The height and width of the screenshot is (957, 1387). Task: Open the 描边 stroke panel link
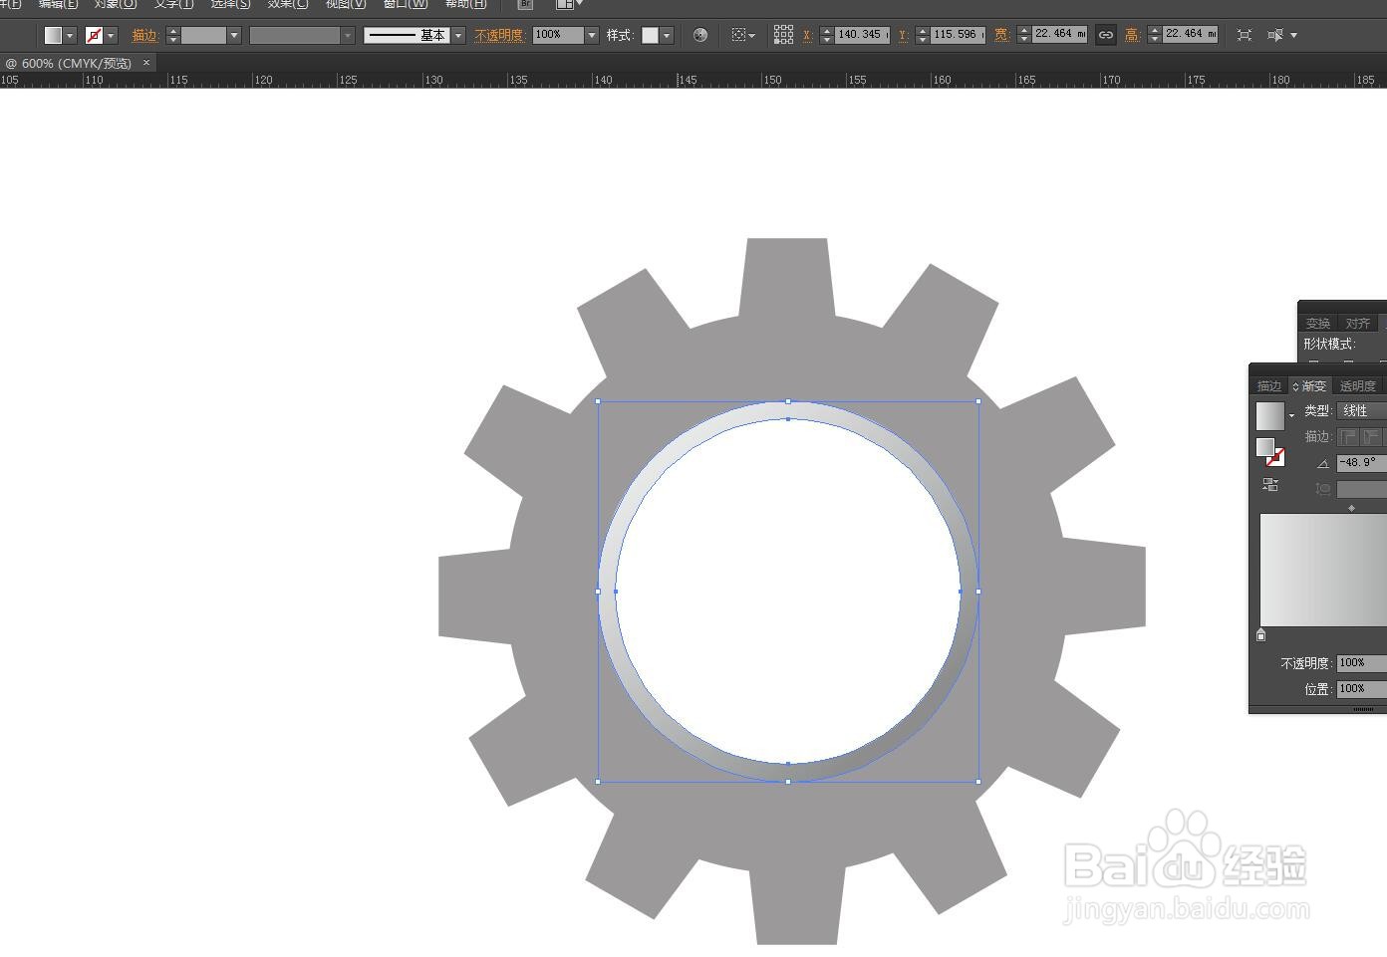point(145,35)
